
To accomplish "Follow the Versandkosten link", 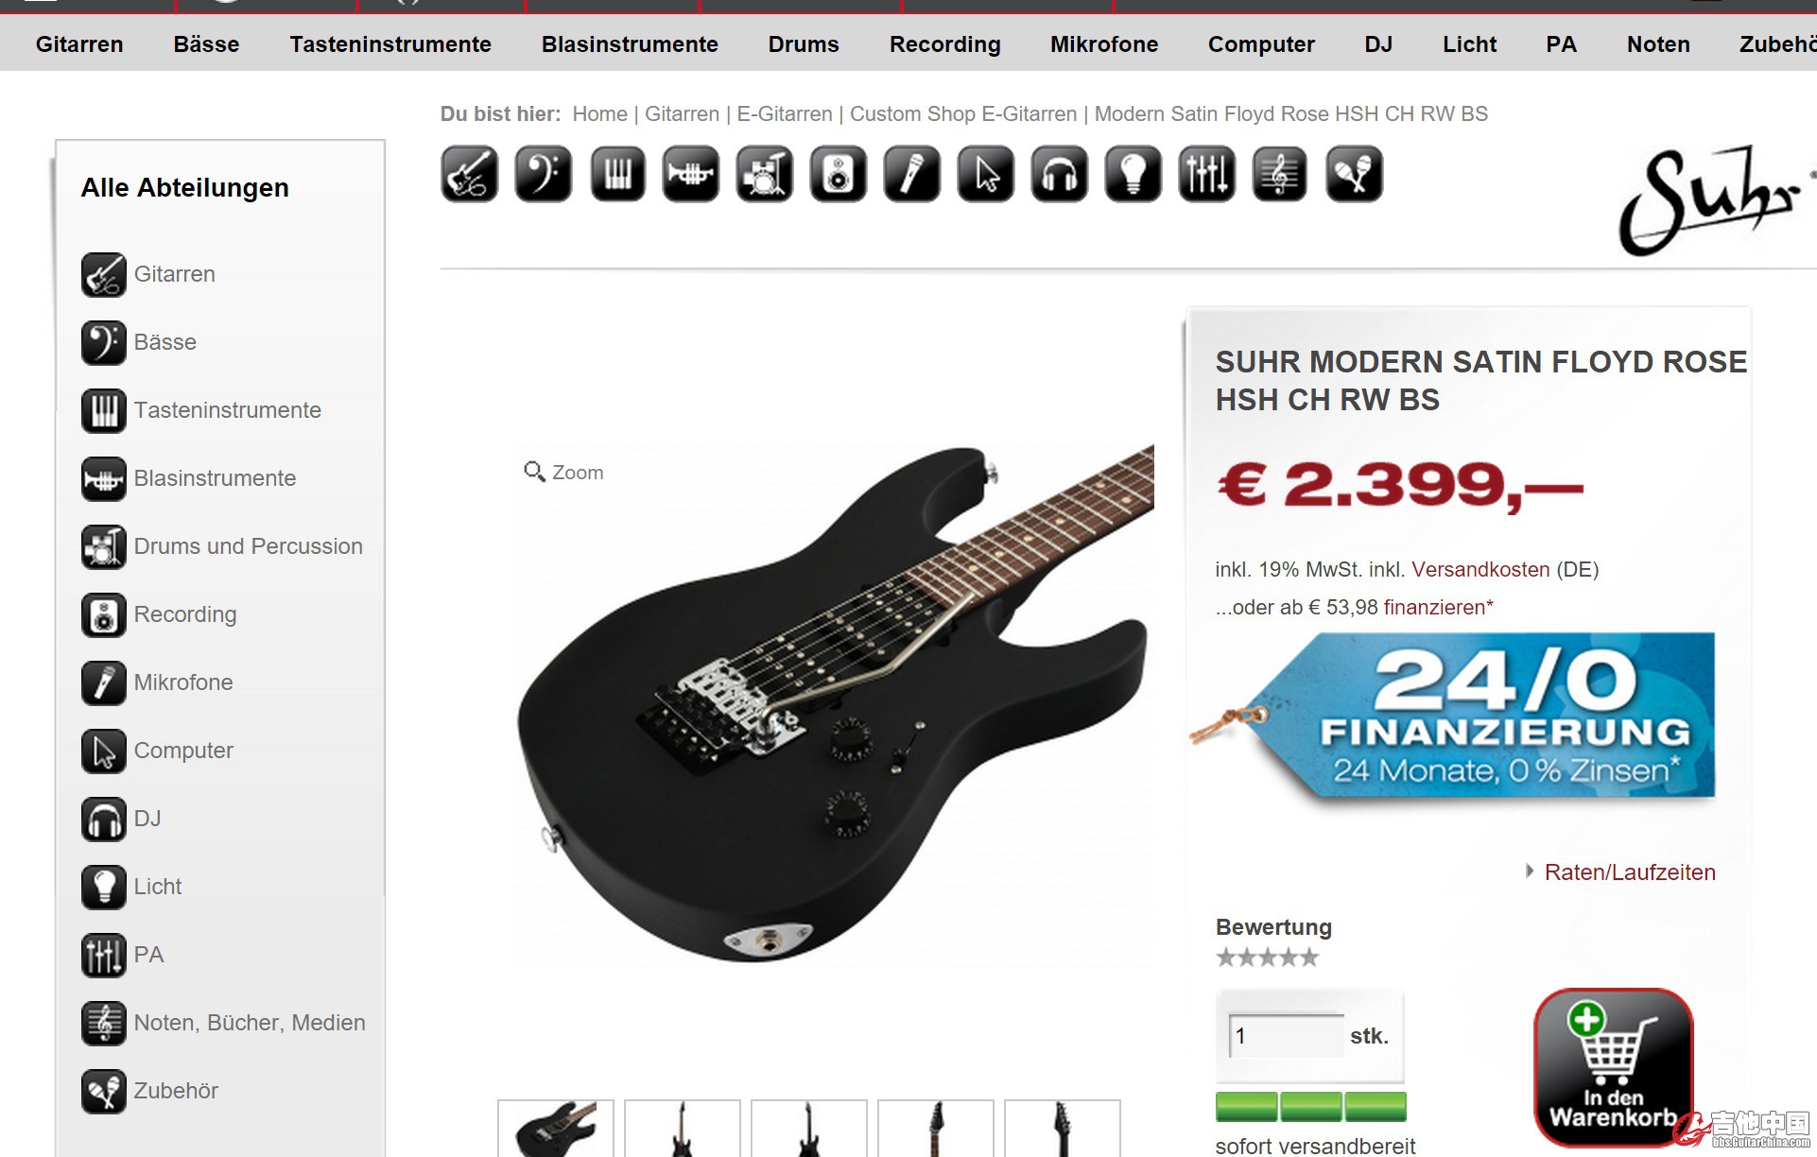I will point(1480,570).
